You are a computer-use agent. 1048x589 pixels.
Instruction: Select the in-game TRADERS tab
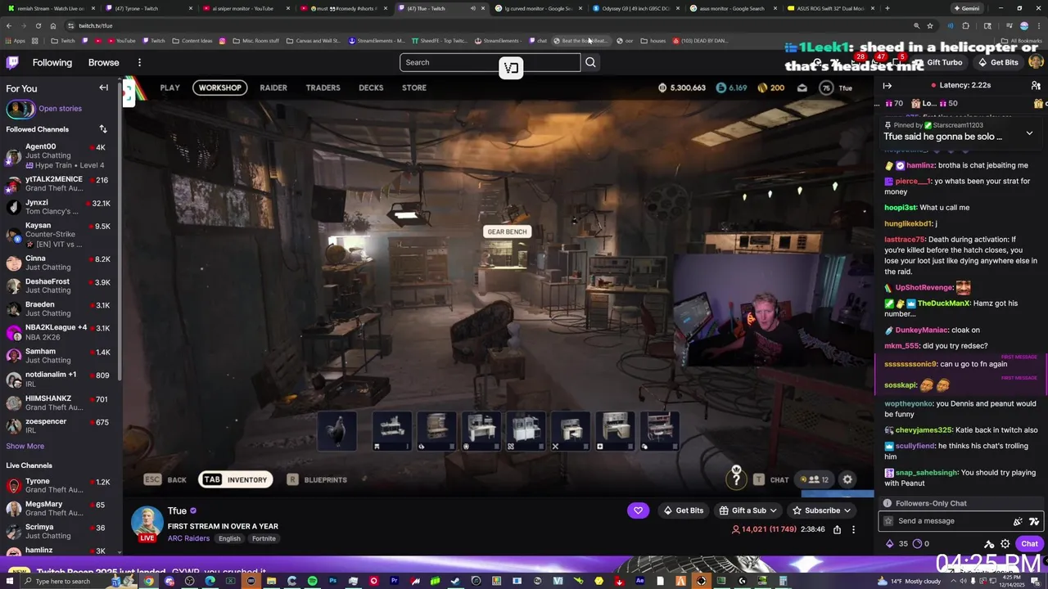(323, 88)
